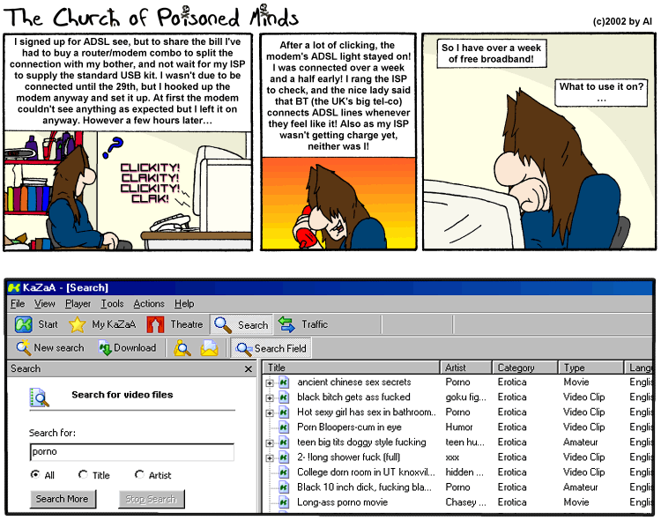
Task: Click the Download arrow icon
Action: pos(105,348)
